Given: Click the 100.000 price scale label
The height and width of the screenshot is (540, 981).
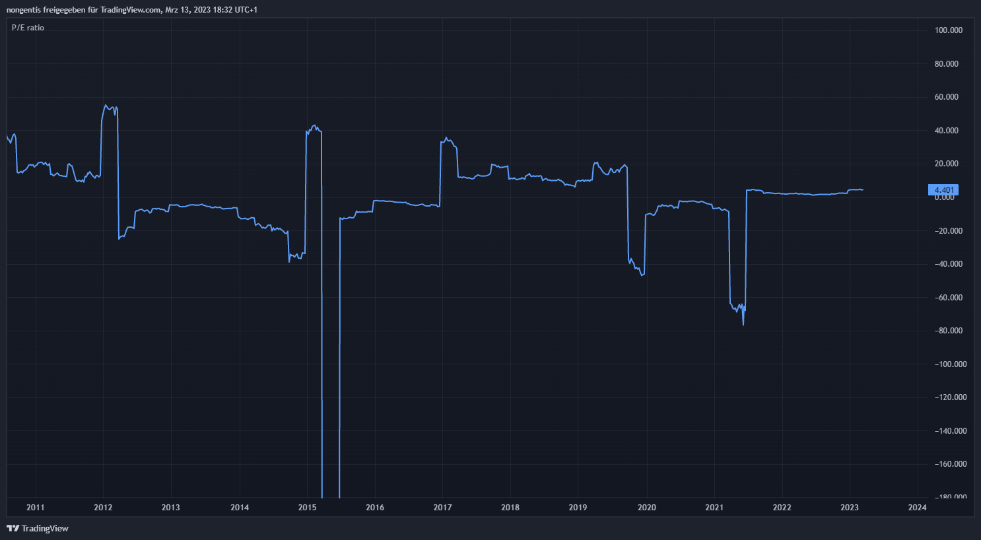Looking at the screenshot, I should [948, 30].
